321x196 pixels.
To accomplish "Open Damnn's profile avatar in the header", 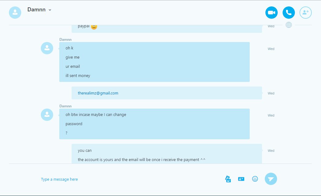I will (15, 13).
